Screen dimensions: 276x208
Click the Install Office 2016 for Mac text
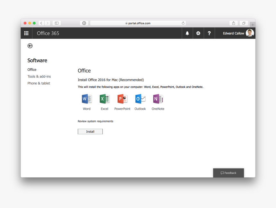pyautogui.click(x=111, y=80)
